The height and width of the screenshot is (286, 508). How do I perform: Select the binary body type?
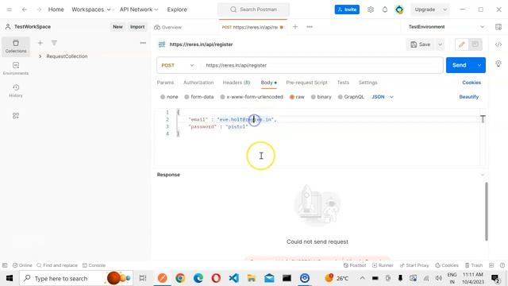tap(321, 97)
